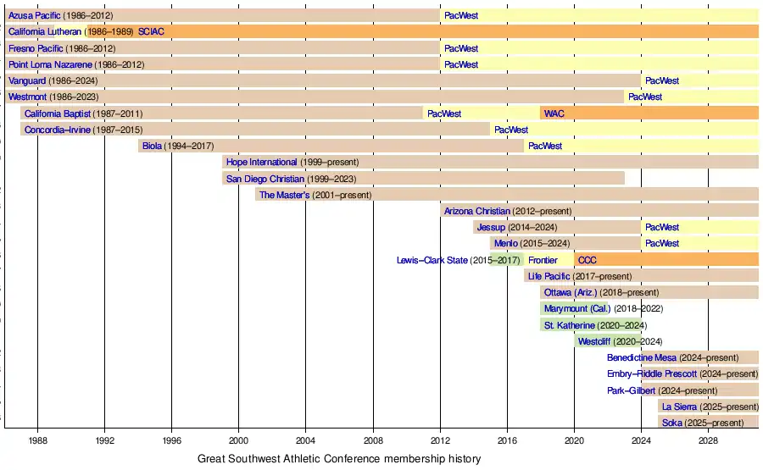
Task: Select the San Diego Christian link
Action: (x=265, y=179)
